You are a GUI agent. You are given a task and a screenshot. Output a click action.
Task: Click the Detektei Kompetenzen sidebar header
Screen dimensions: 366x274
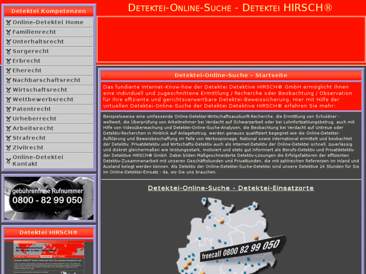tap(49, 11)
